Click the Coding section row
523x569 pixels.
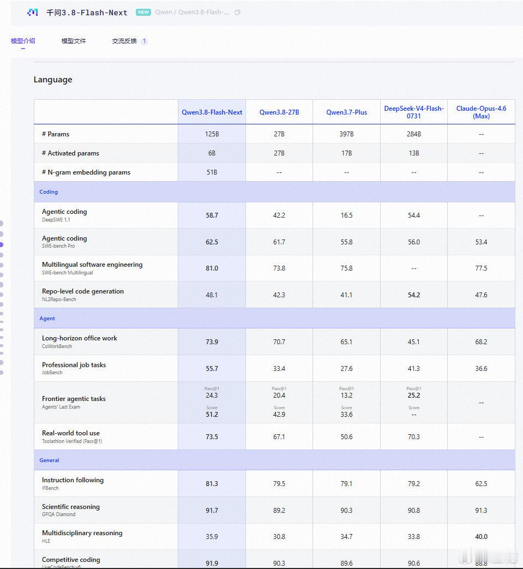pos(274,191)
